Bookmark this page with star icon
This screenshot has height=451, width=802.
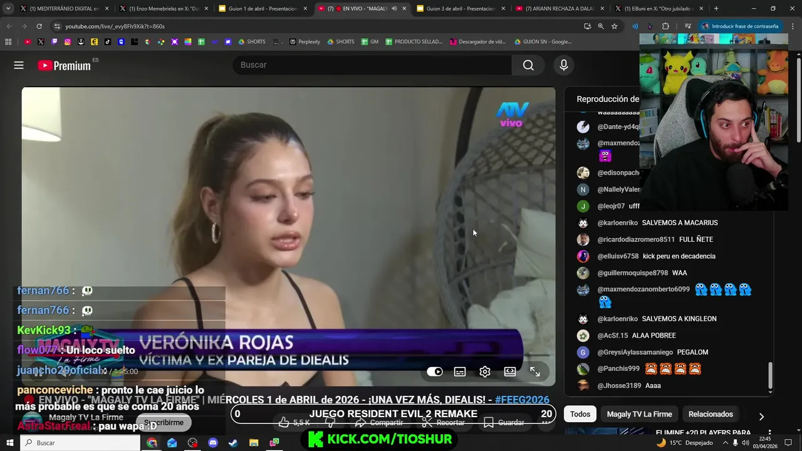pyautogui.click(x=615, y=26)
